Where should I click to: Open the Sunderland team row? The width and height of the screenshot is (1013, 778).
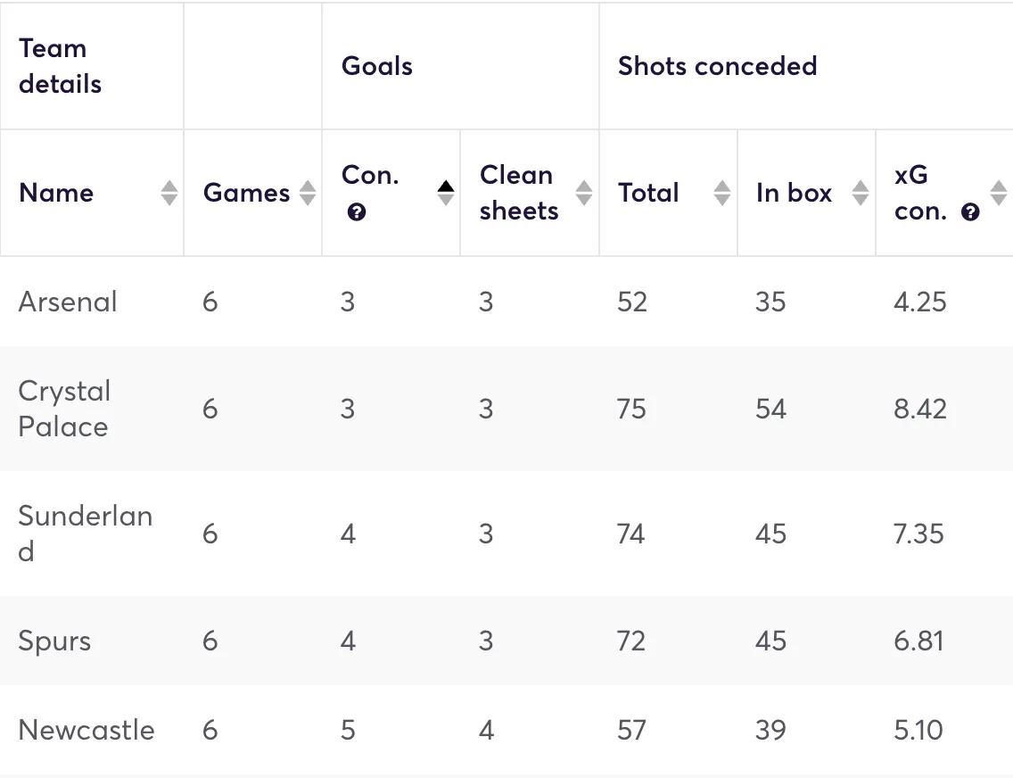pyautogui.click(x=85, y=534)
